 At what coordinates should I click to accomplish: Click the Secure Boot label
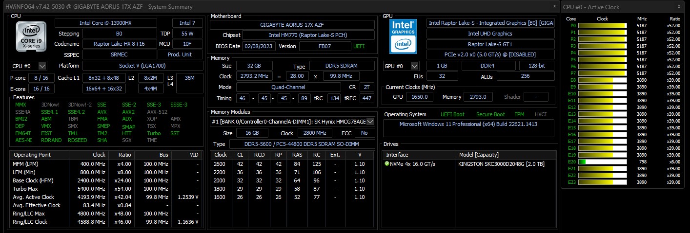[x=490, y=114]
